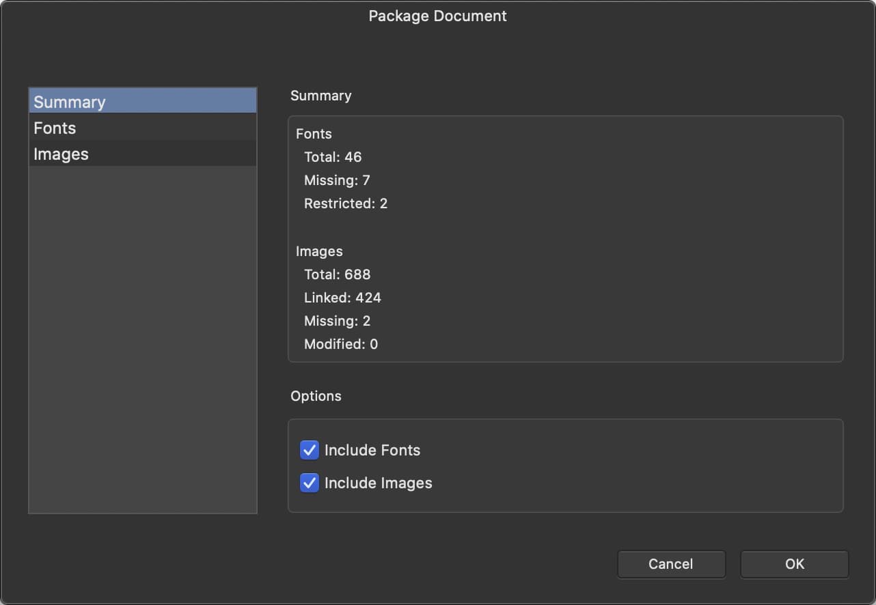Select Summary in the sidebar list
The width and height of the screenshot is (876, 605).
(143, 102)
